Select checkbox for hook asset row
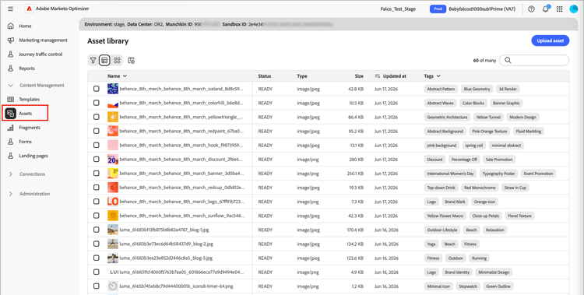Screen dimensions: 584x295 coord(97,146)
